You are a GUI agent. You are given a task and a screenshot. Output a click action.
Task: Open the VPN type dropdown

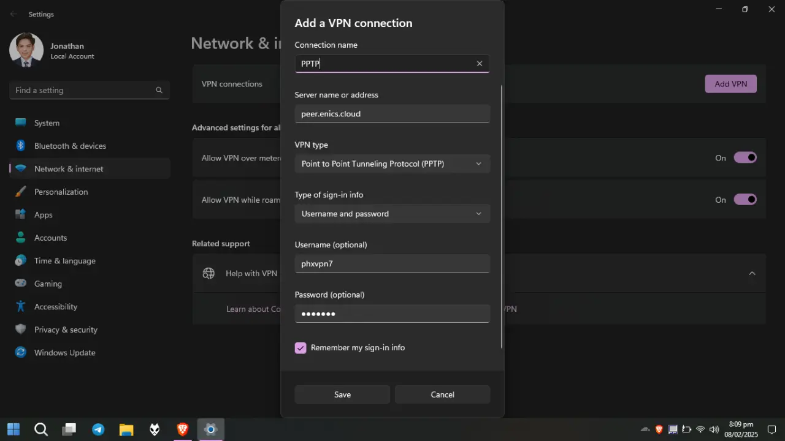(392, 164)
